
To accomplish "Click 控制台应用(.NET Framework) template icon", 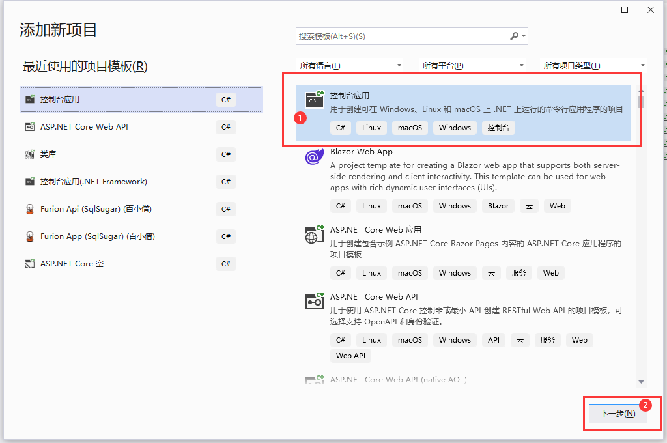I will coord(30,182).
